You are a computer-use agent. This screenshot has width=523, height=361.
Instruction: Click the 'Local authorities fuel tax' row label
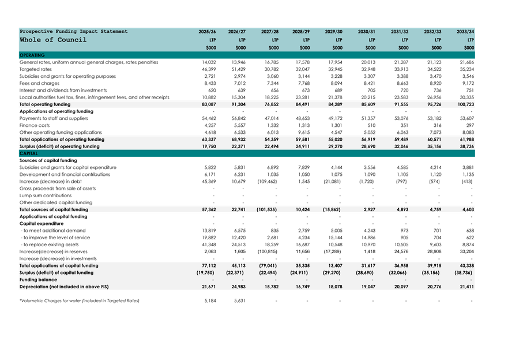[95, 97]
